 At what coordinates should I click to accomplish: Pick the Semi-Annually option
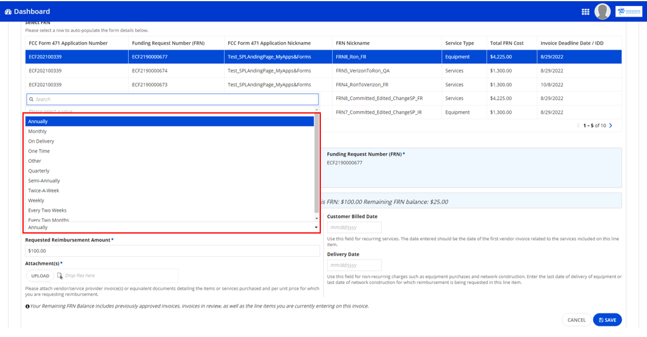coord(44,181)
